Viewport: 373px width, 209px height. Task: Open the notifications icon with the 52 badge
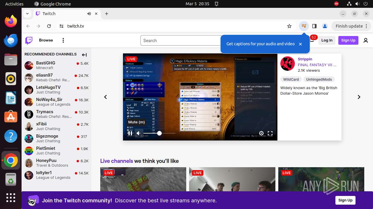[312, 40]
